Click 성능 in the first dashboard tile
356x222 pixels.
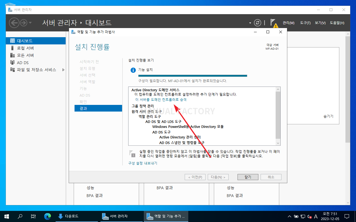90,188
